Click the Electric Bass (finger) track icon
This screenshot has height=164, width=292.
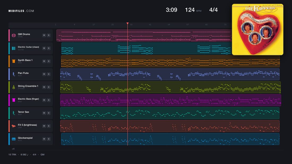click(14, 100)
